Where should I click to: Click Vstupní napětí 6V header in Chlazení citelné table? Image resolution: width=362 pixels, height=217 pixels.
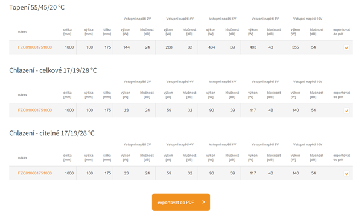[x=222, y=144]
